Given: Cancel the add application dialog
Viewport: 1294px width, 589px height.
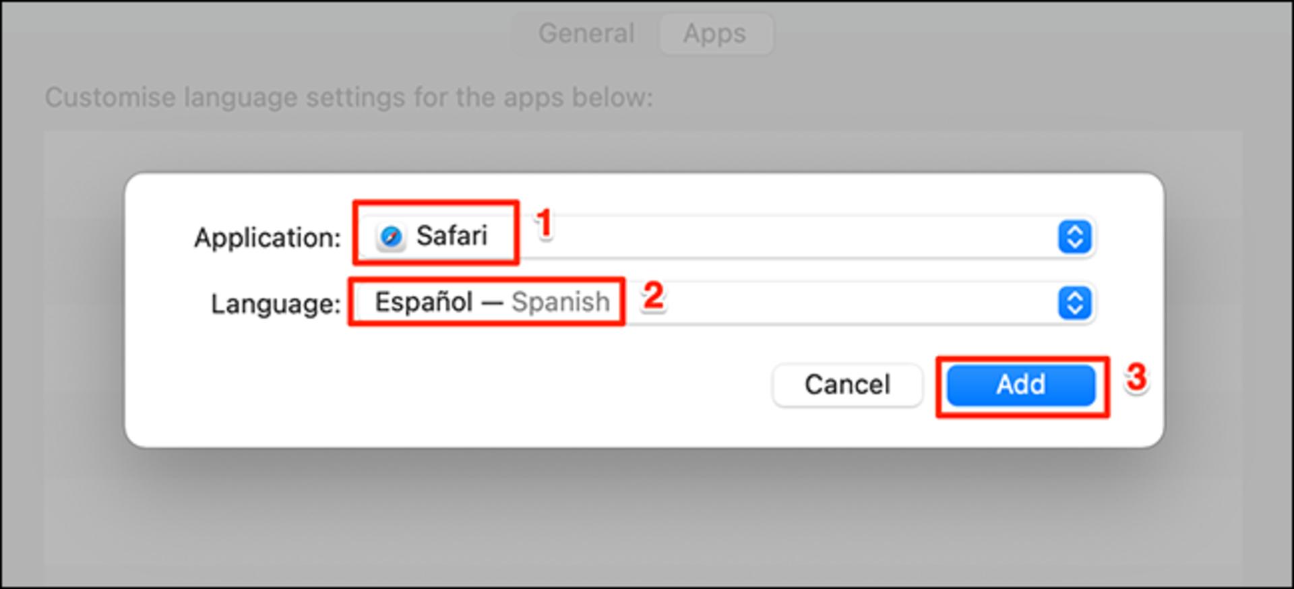Looking at the screenshot, I should (847, 385).
